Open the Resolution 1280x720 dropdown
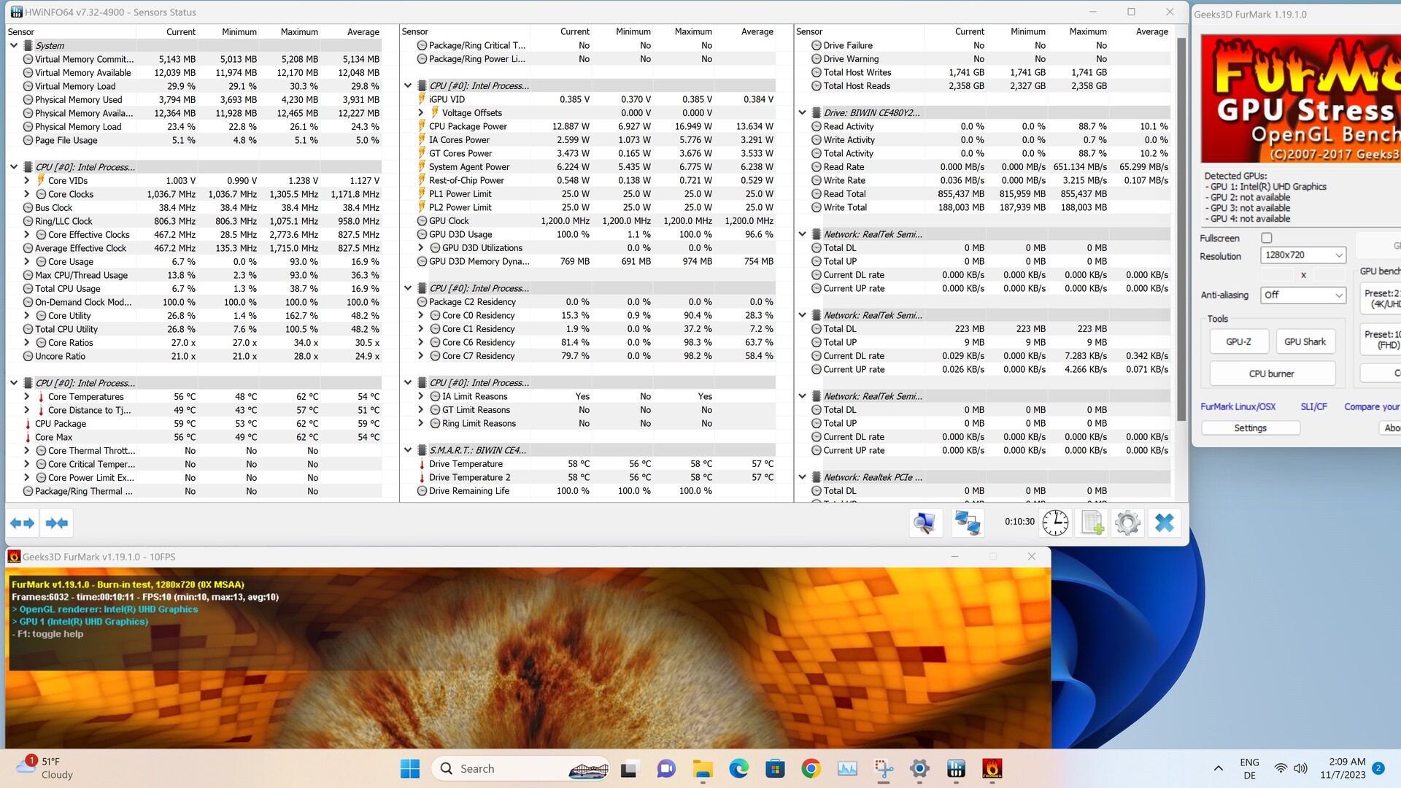The image size is (1401, 788). pyautogui.click(x=1302, y=255)
